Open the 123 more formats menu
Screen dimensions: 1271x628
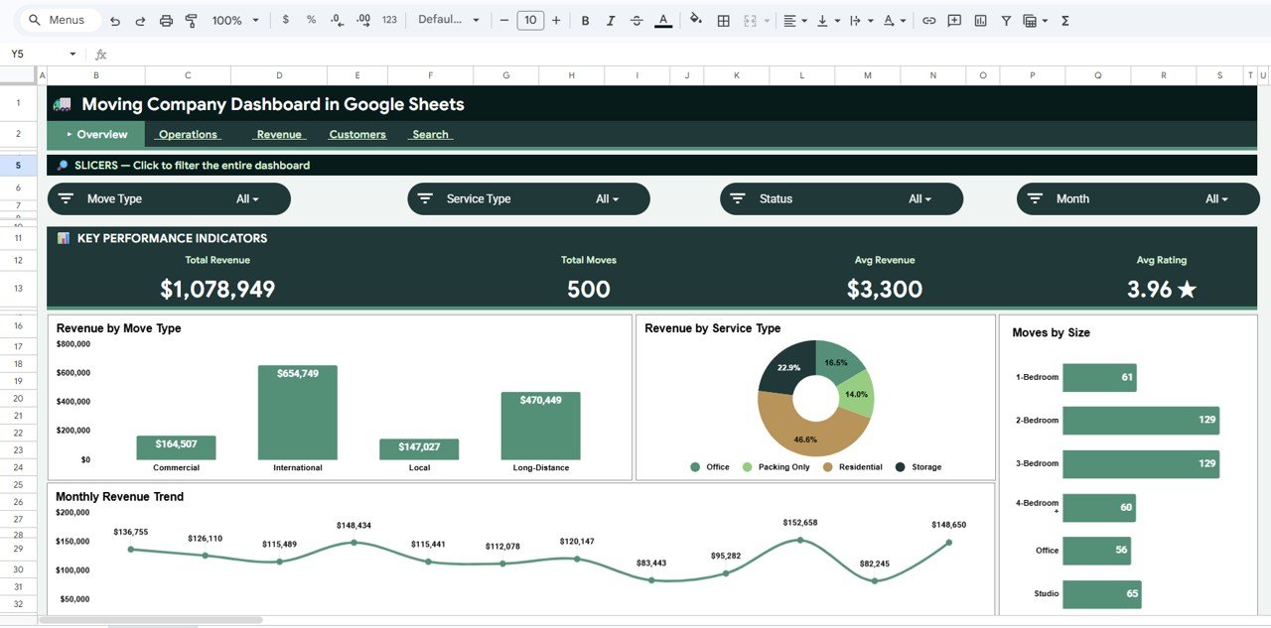[x=389, y=20]
